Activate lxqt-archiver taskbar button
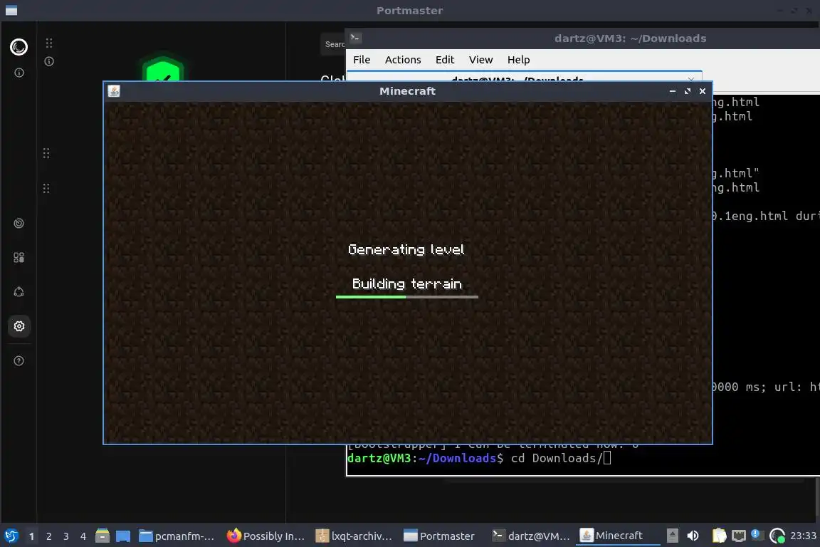Image resolution: width=820 pixels, height=547 pixels. pos(354,536)
